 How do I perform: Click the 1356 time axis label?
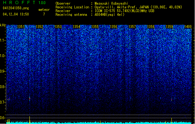113,27
